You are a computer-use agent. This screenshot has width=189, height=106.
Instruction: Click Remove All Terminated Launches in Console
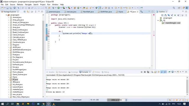pyautogui.click(x=148, y=72)
